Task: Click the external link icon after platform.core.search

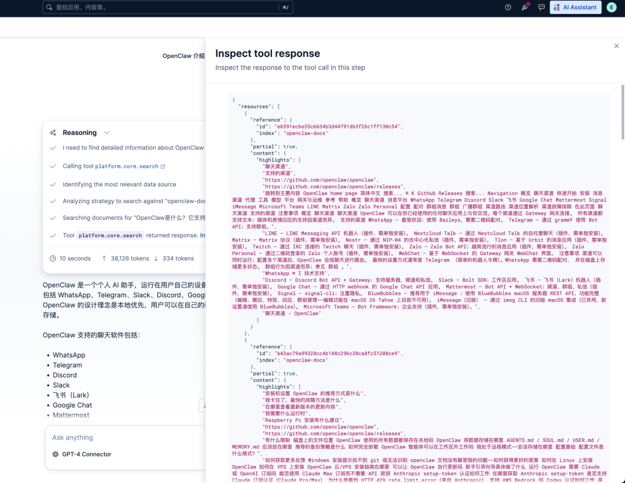Action: [x=163, y=166]
